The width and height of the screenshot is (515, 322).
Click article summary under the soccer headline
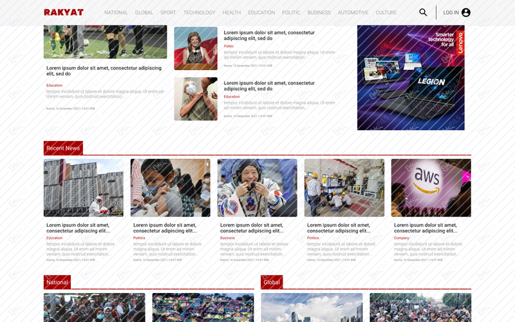pos(105,94)
